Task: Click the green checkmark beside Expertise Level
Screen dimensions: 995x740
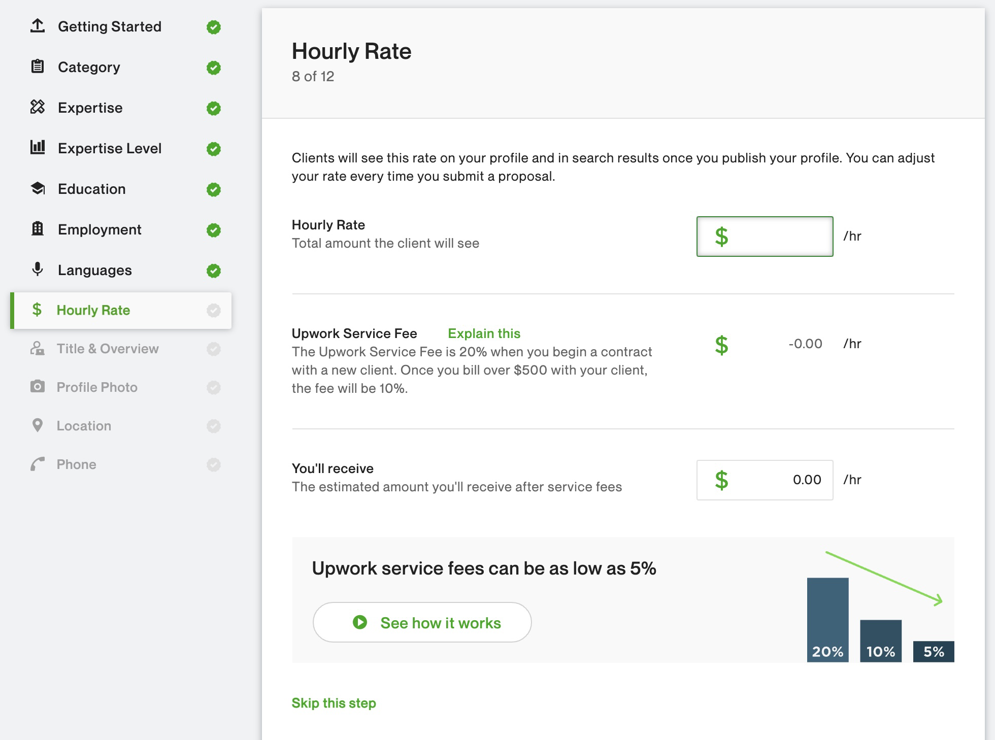Action: coord(214,149)
